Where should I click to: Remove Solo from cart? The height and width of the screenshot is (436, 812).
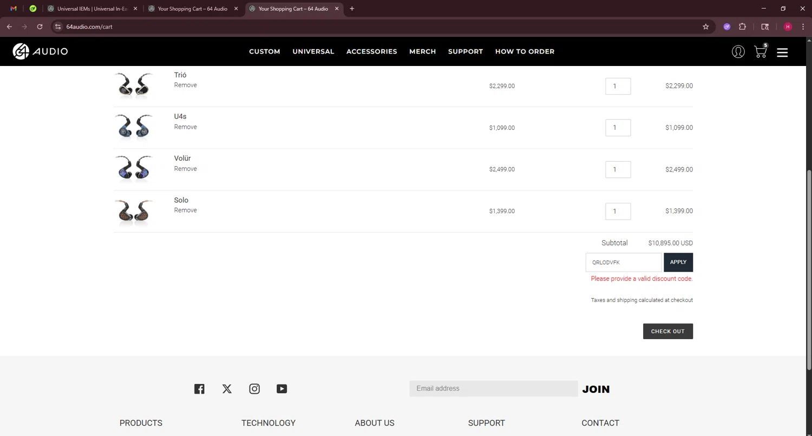[185, 210]
